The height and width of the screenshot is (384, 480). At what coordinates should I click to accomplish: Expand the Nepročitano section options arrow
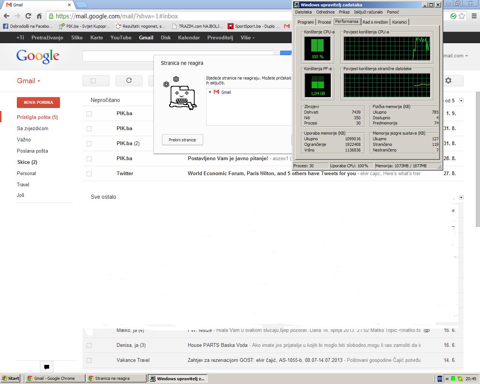(461, 100)
